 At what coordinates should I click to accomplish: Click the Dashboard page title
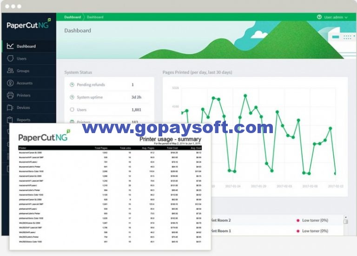coord(78,31)
